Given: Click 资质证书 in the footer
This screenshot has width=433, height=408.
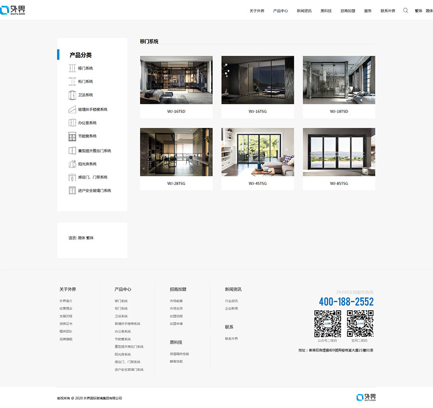Looking at the screenshot, I should click(66, 323).
